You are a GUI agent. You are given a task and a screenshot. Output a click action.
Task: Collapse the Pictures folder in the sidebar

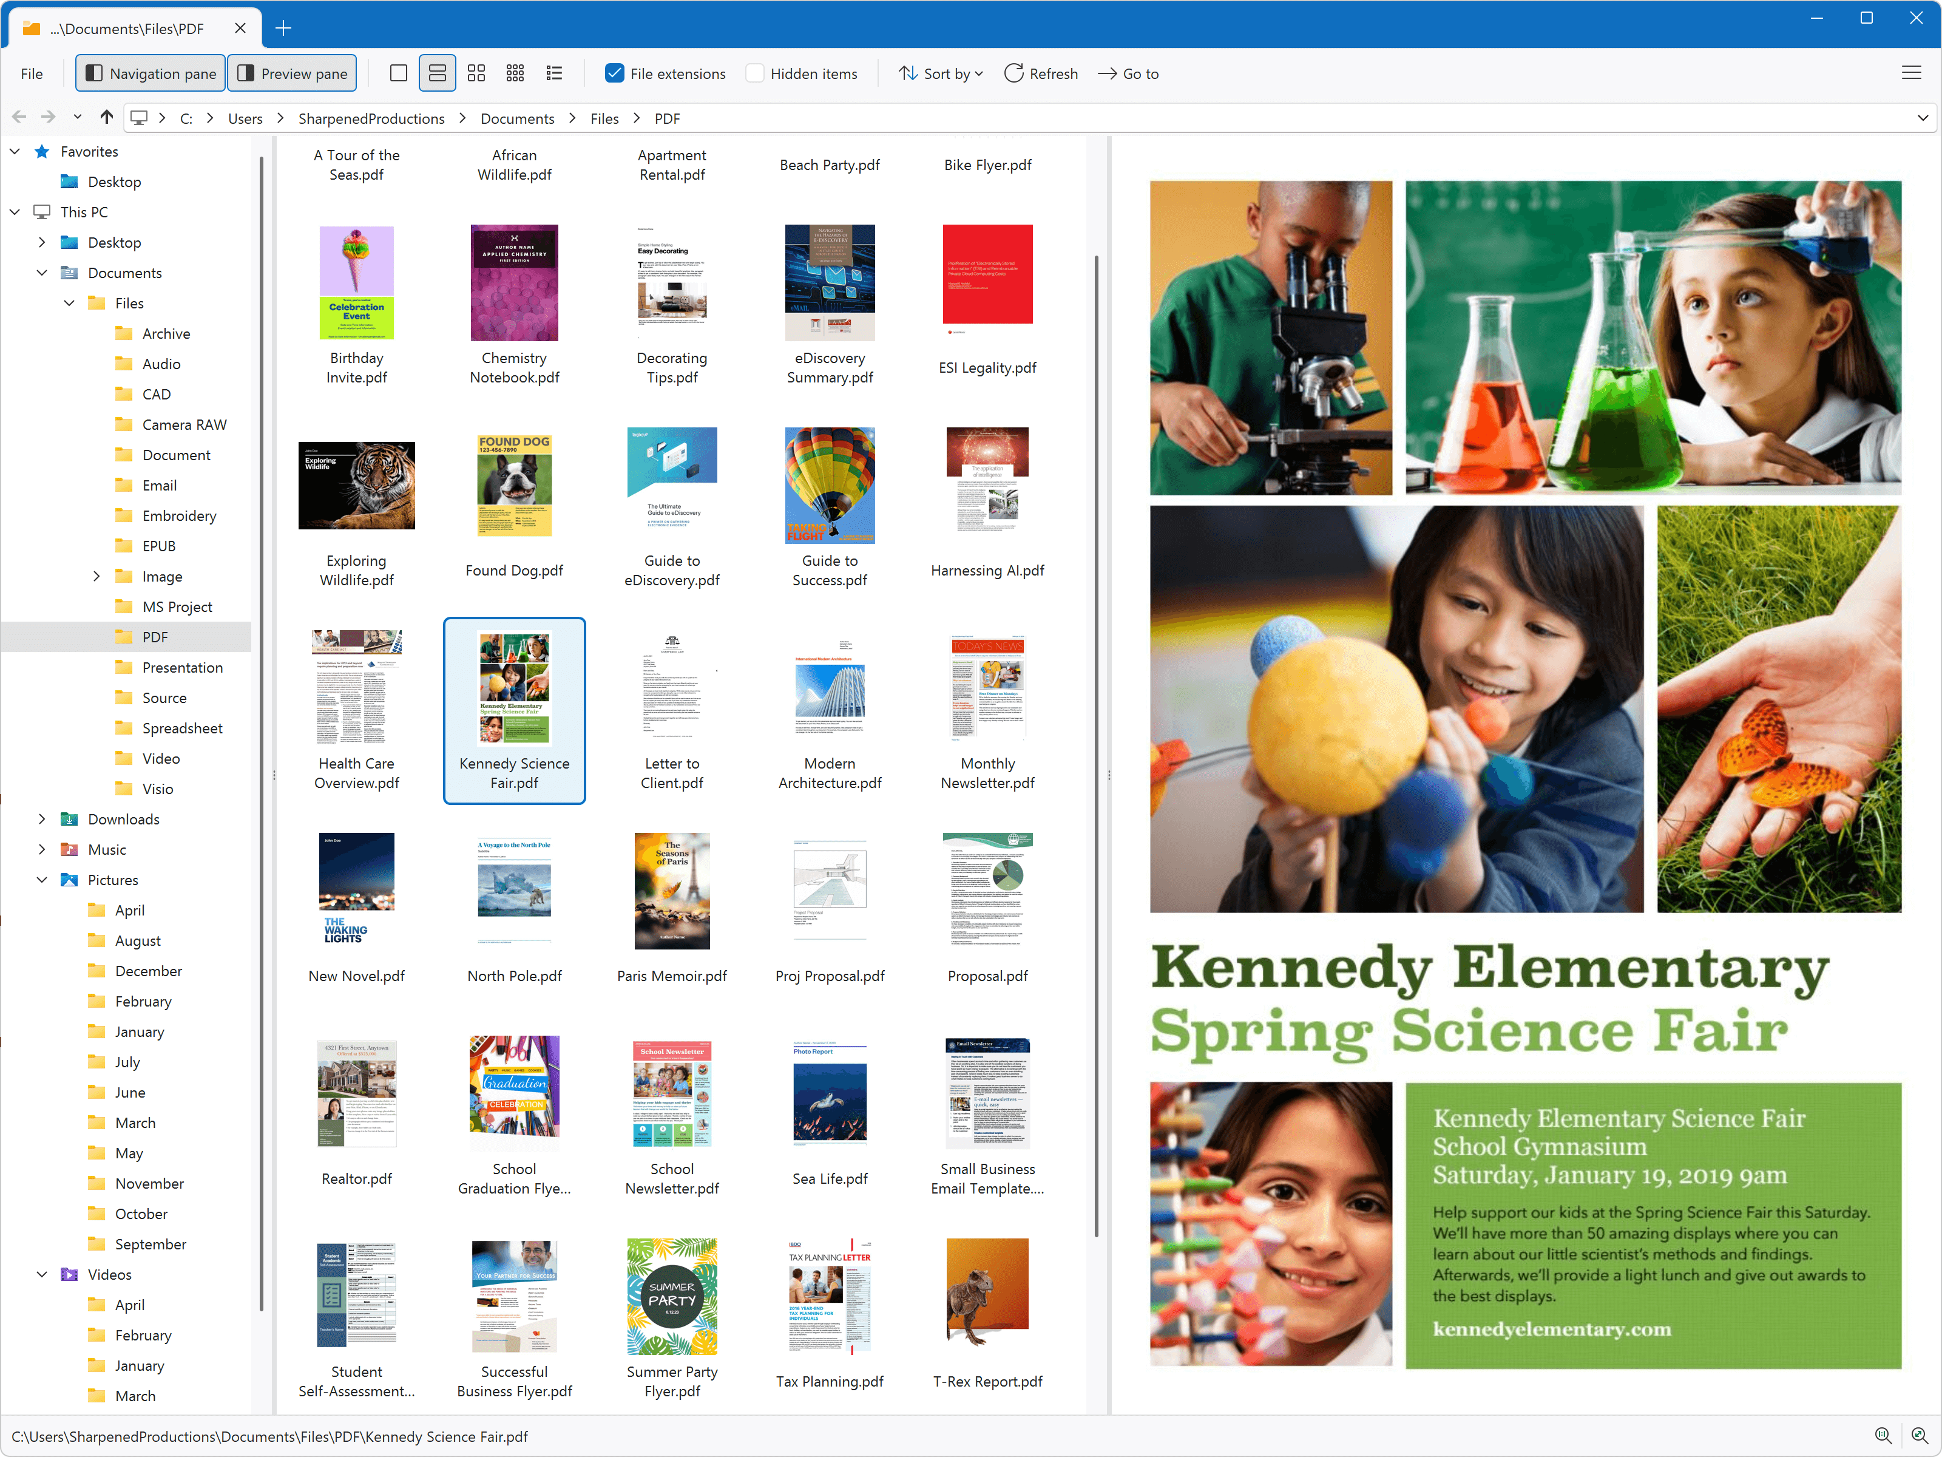(41, 879)
